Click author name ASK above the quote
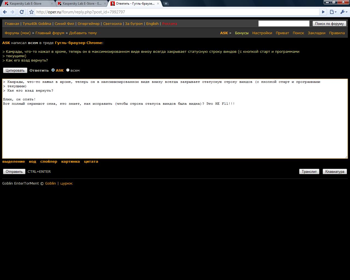Viewport: 350px width, 280px height. coord(6,43)
